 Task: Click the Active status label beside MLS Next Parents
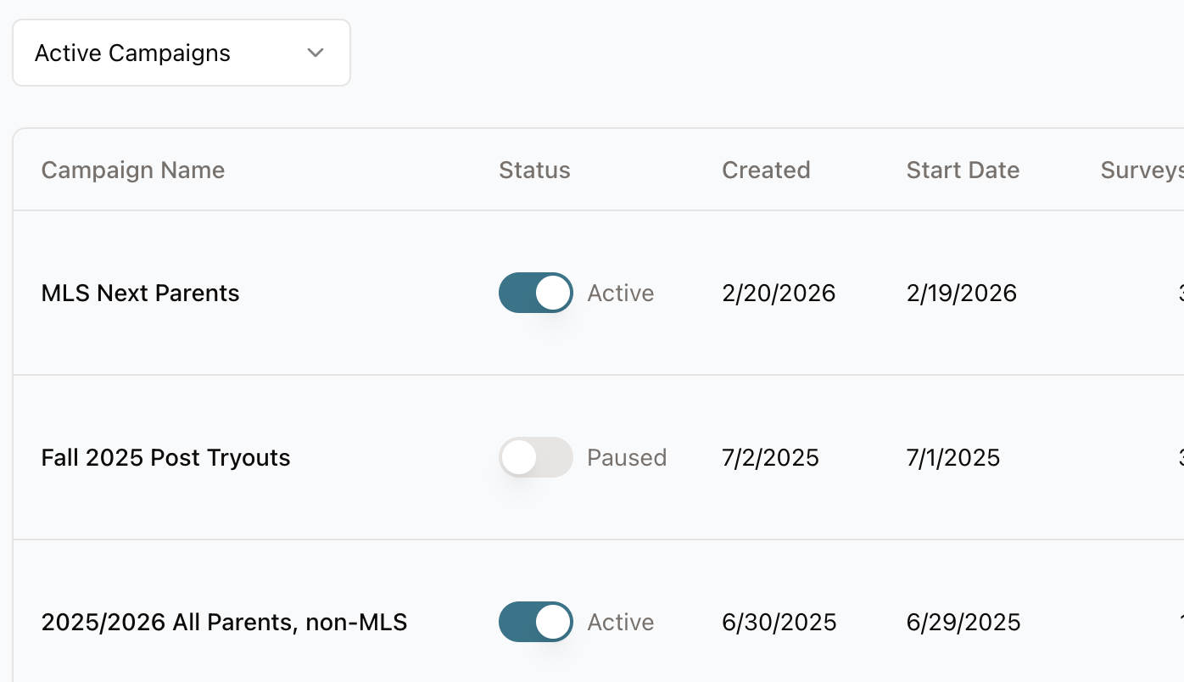click(620, 293)
